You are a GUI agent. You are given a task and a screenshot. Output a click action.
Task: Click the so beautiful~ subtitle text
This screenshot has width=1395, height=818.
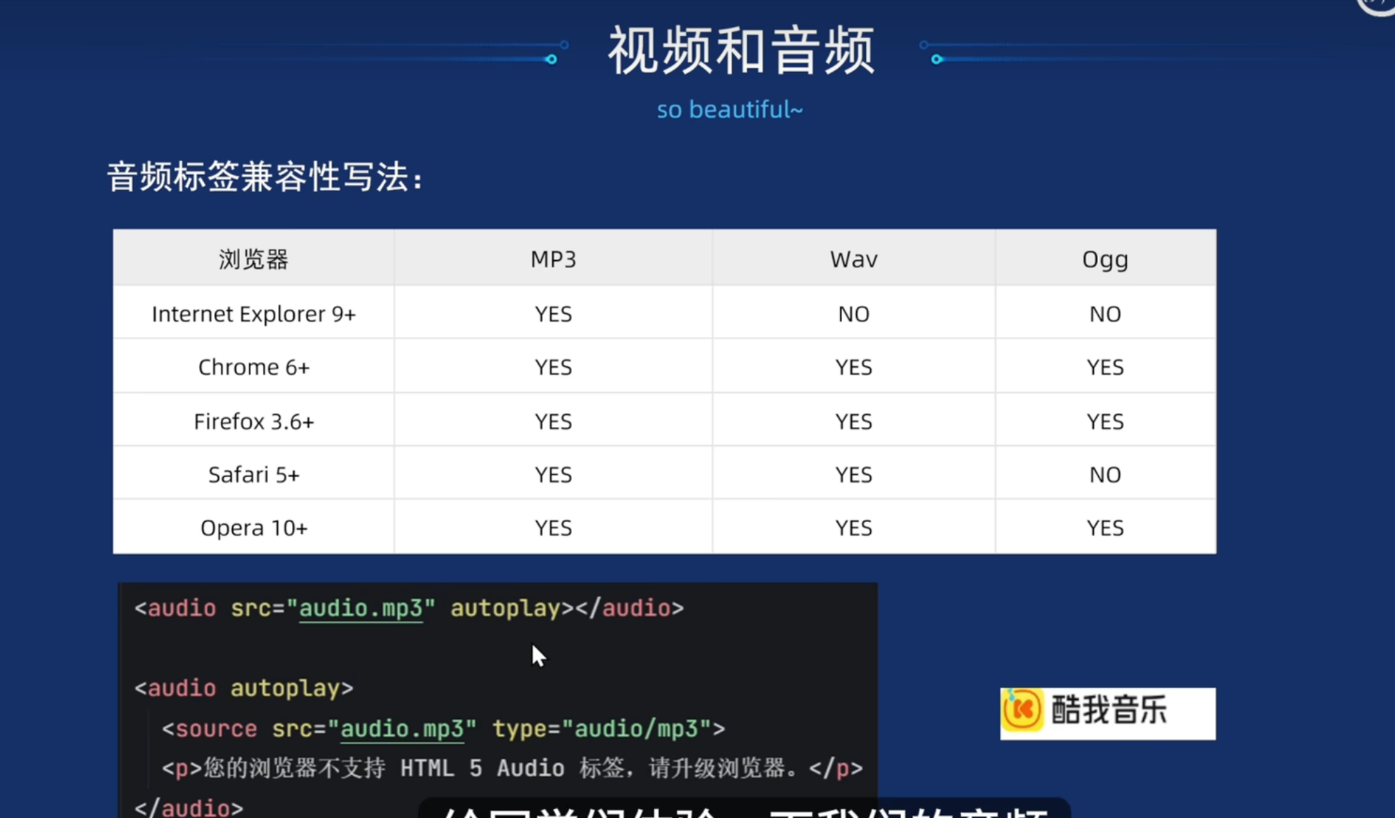730,110
